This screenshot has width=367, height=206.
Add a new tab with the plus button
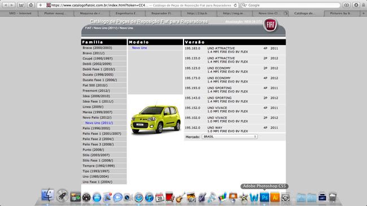pos(363,14)
